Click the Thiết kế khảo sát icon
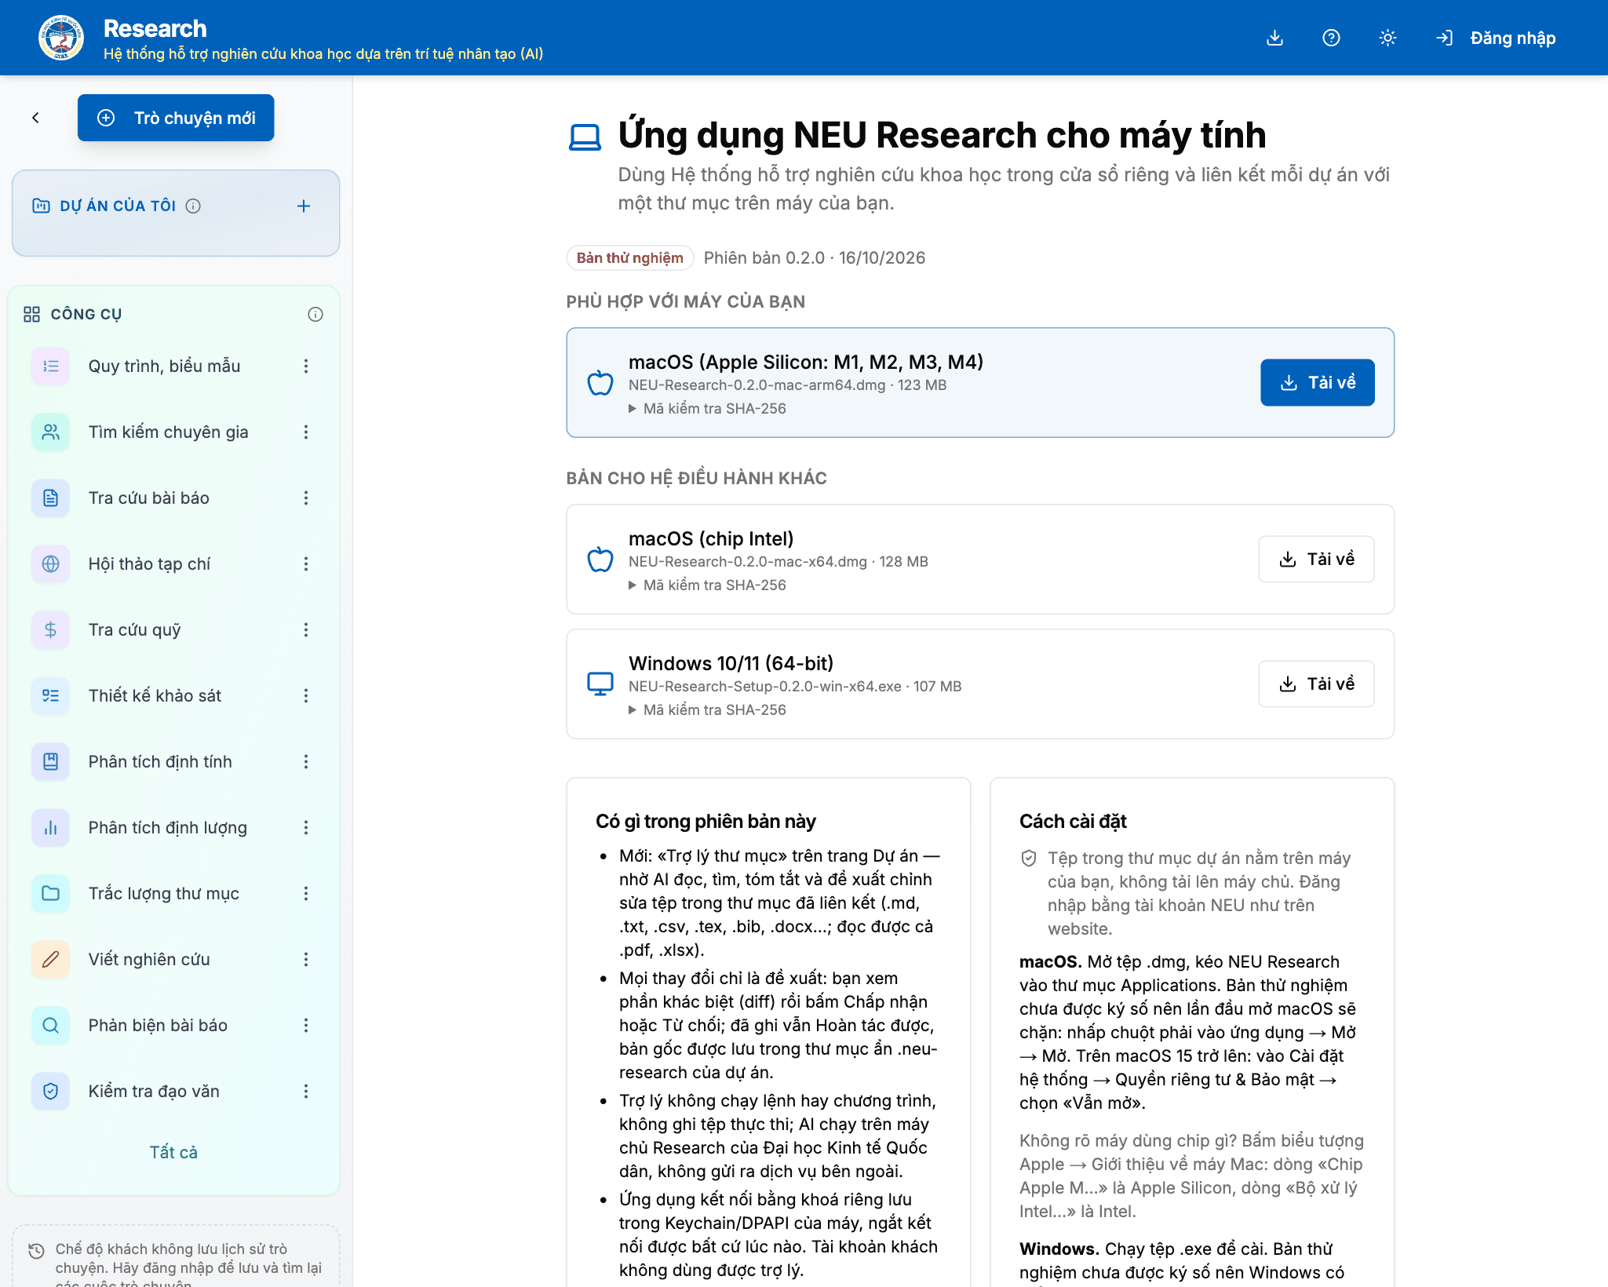The height and width of the screenshot is (1287, 1608). [50, 696]
